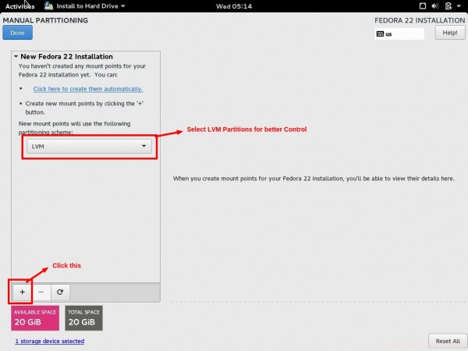Open the battery status icon in top bar
468x351 pixels.
[x=448, y=6]
